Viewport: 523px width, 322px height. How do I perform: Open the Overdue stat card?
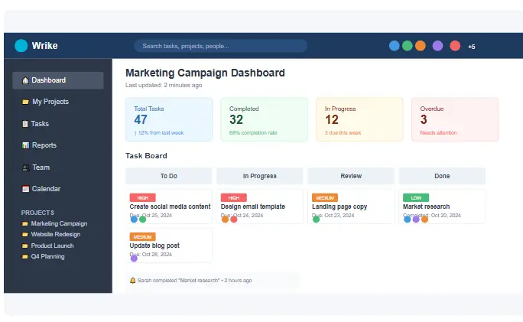454,119
